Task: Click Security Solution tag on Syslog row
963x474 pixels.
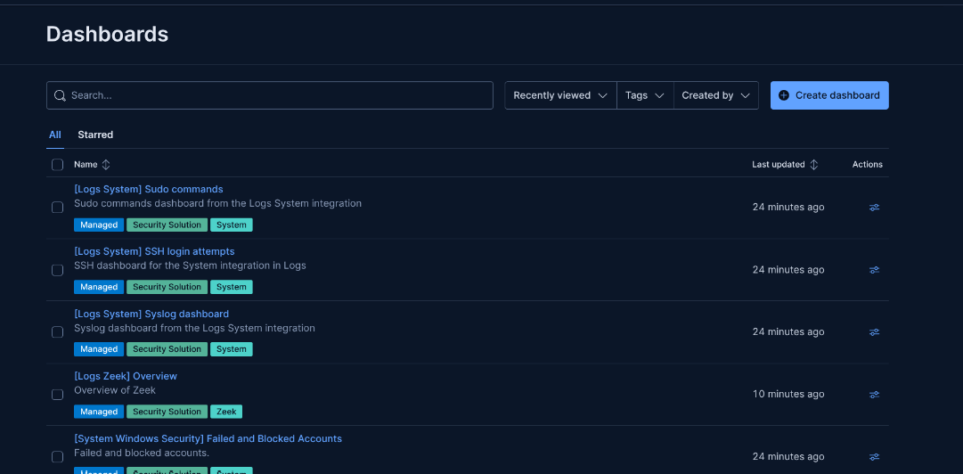Action: [167, 348]
